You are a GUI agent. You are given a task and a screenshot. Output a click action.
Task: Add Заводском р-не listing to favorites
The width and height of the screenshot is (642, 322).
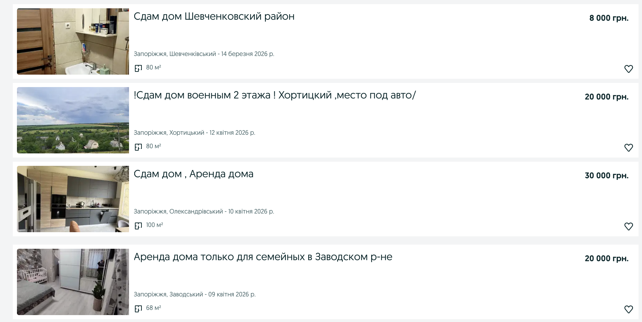click(629, 309)
